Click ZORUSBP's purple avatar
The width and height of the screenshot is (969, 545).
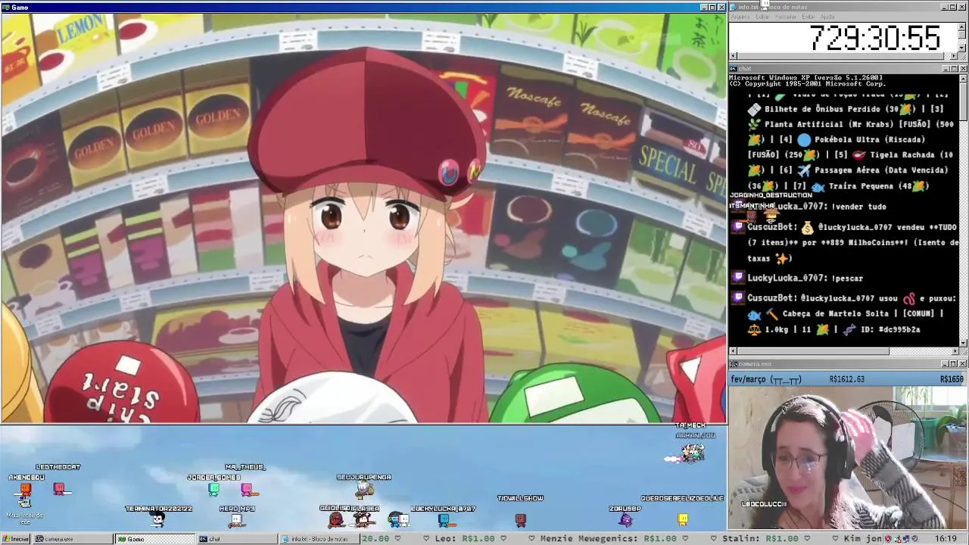625,519
